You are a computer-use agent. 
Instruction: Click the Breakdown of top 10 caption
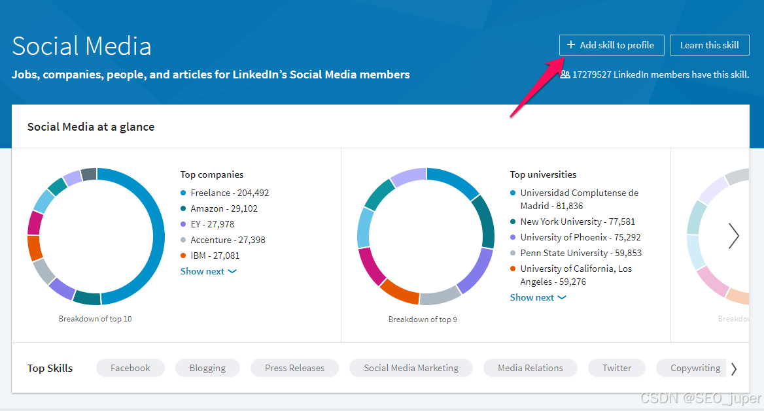(95, 318)
